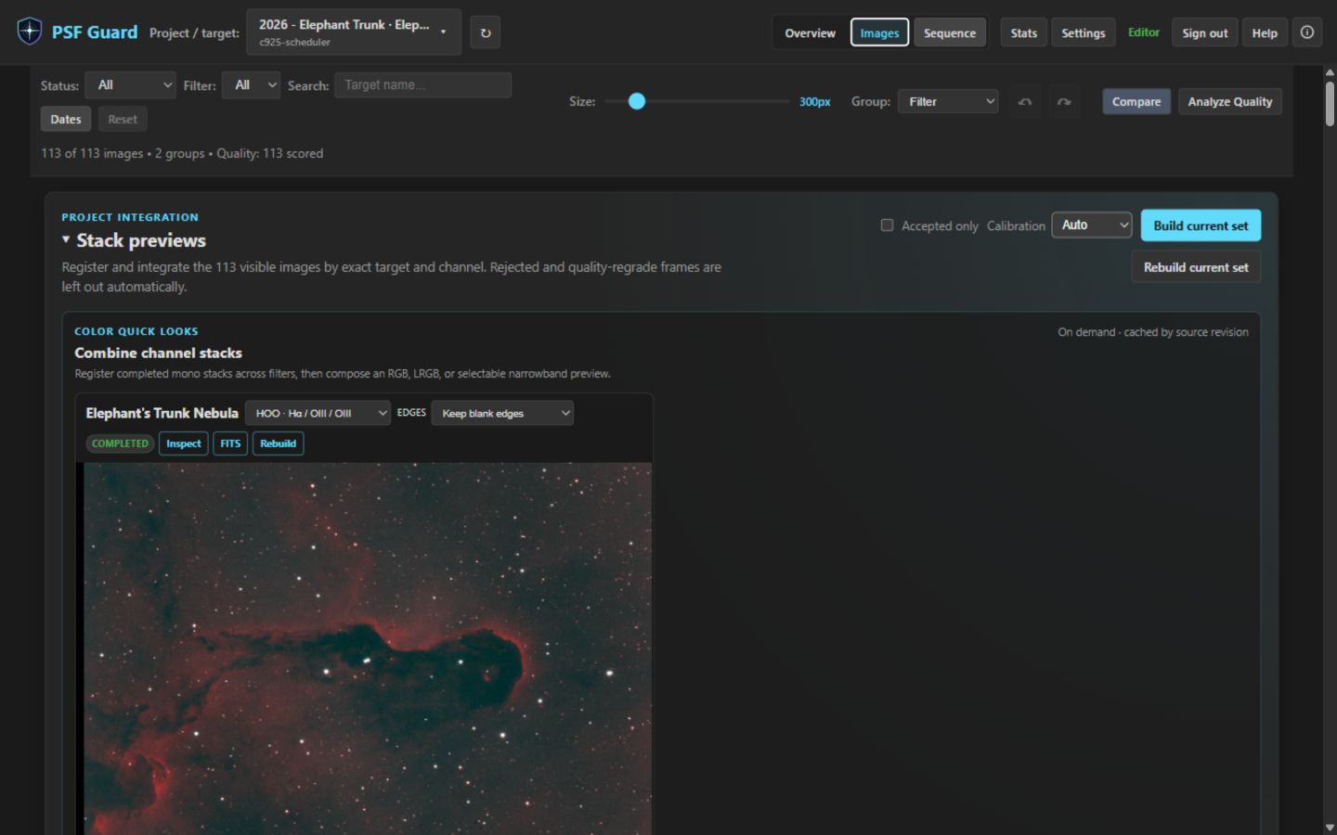Open the Help menu item

[x=1265, y=32]
